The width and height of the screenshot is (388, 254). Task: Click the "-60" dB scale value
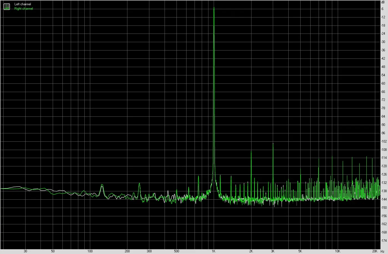[383, 83]
